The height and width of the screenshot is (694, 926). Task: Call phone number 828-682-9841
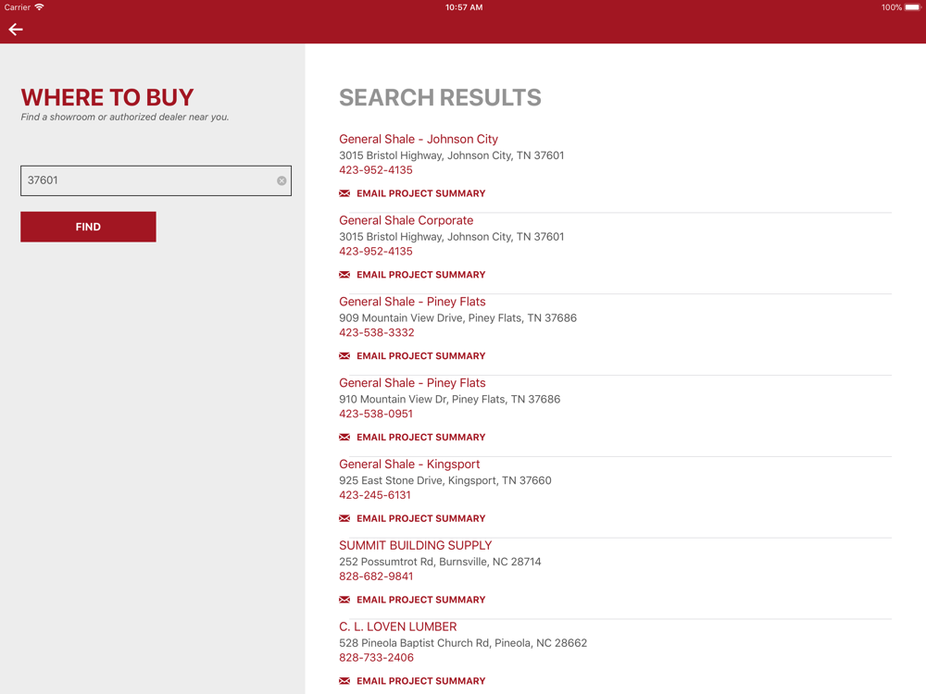pyautogui.click(x=376, y=576)
